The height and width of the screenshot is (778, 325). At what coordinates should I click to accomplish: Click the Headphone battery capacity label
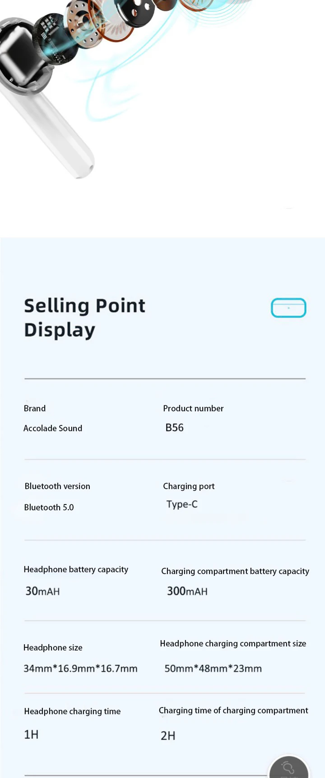pos(76,569)
